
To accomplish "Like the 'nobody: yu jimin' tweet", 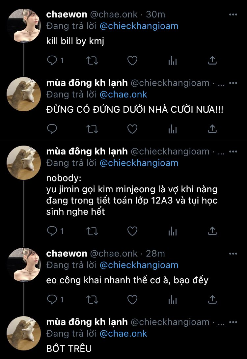I will [x=132, y=231].
